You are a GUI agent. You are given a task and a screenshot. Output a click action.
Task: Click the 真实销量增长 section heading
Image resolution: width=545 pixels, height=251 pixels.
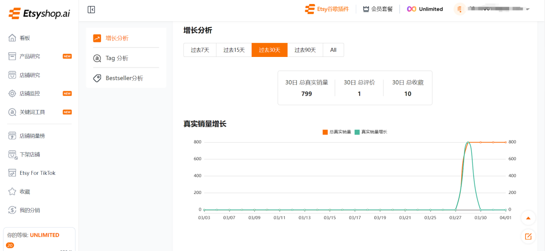(205, 123)
